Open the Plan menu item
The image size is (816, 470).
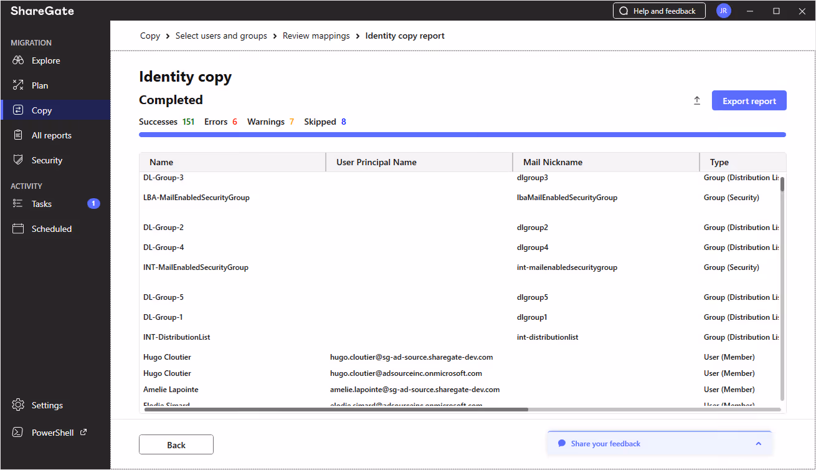click(55, 85)
